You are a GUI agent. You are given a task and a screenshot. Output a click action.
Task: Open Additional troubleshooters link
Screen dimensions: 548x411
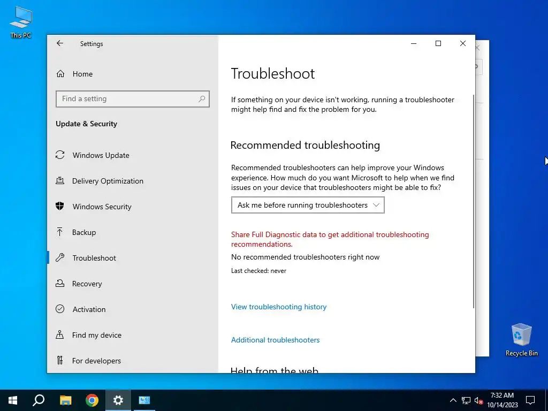(x=276, y=340)
